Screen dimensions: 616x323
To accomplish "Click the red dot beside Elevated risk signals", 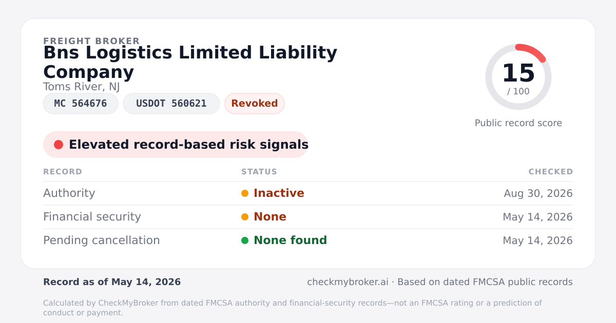I will click(x=59, y=145).
